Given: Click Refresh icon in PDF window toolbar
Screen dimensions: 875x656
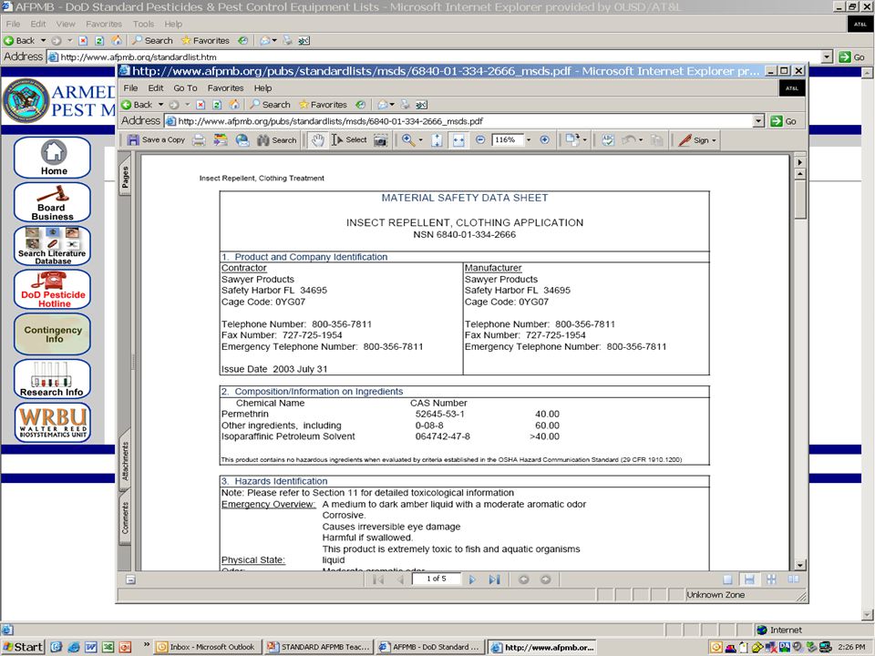Looking at the screenshot, I should pos(217,104).
